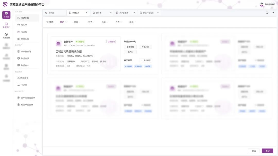
Task: Close the 创建任务 tab
Action: 87,13
